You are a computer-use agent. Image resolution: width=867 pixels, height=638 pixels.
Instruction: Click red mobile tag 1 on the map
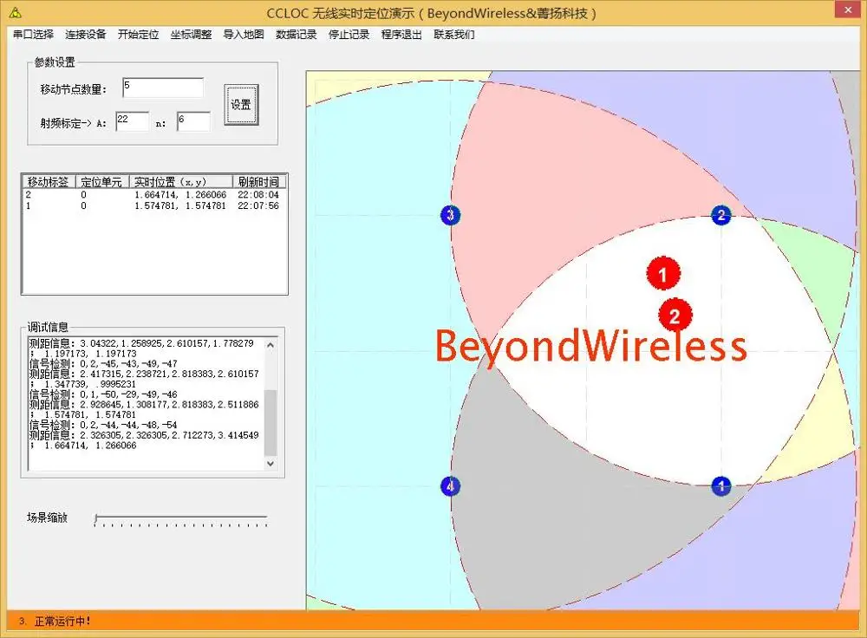(x=663, y=273)
